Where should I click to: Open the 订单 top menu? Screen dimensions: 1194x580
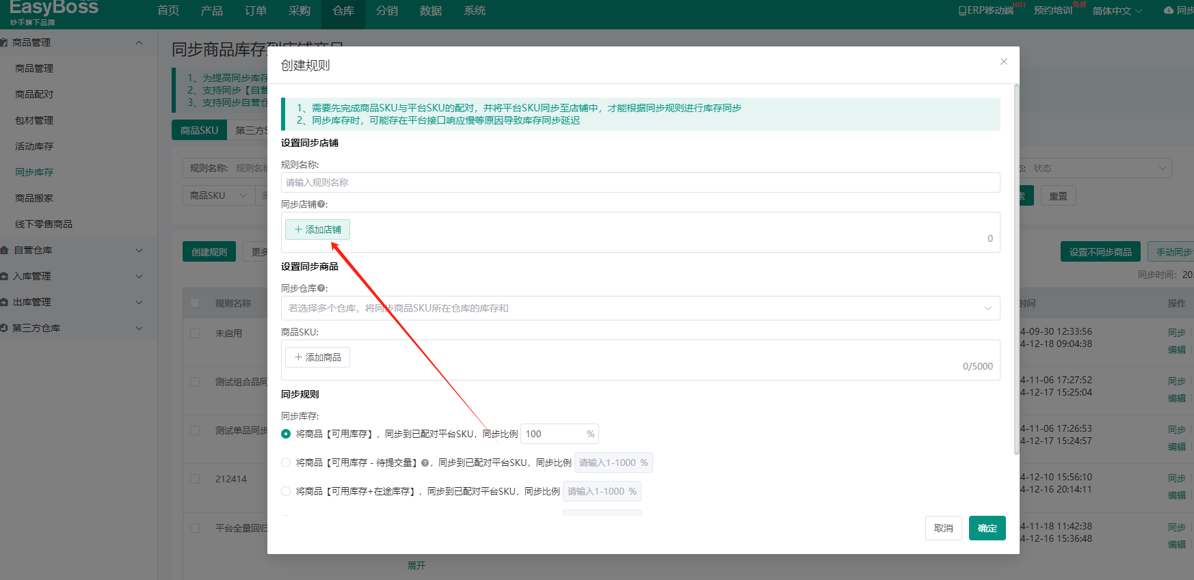point(255,11)
